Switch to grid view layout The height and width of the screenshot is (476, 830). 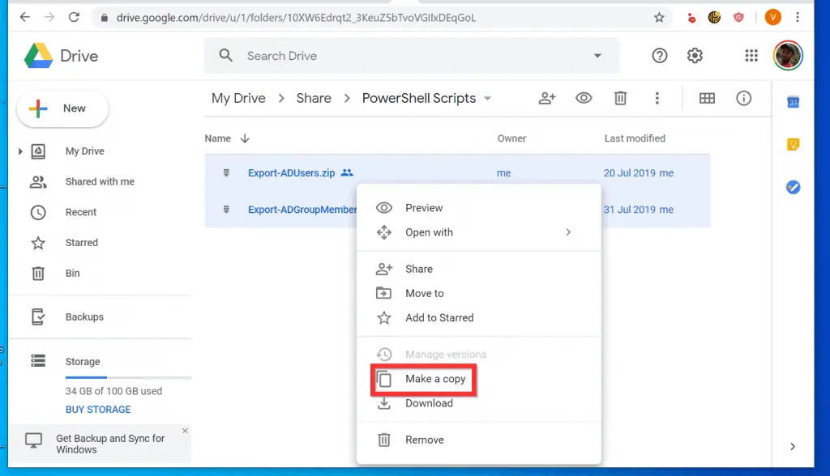[707, 97]
